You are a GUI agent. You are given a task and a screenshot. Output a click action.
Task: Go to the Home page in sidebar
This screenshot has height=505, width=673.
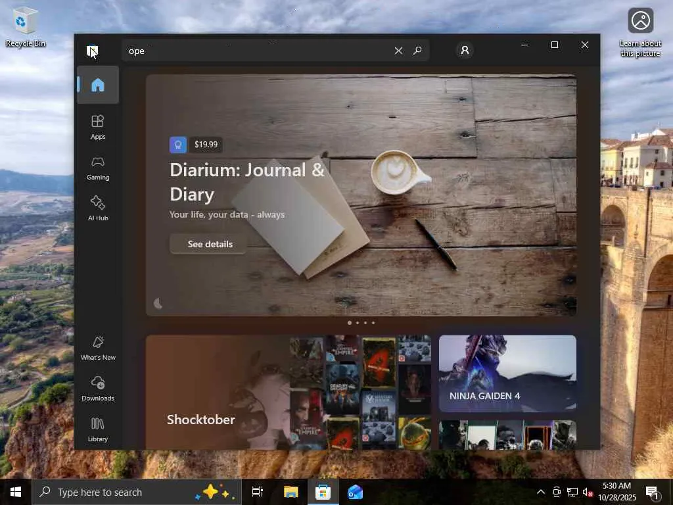98,85
